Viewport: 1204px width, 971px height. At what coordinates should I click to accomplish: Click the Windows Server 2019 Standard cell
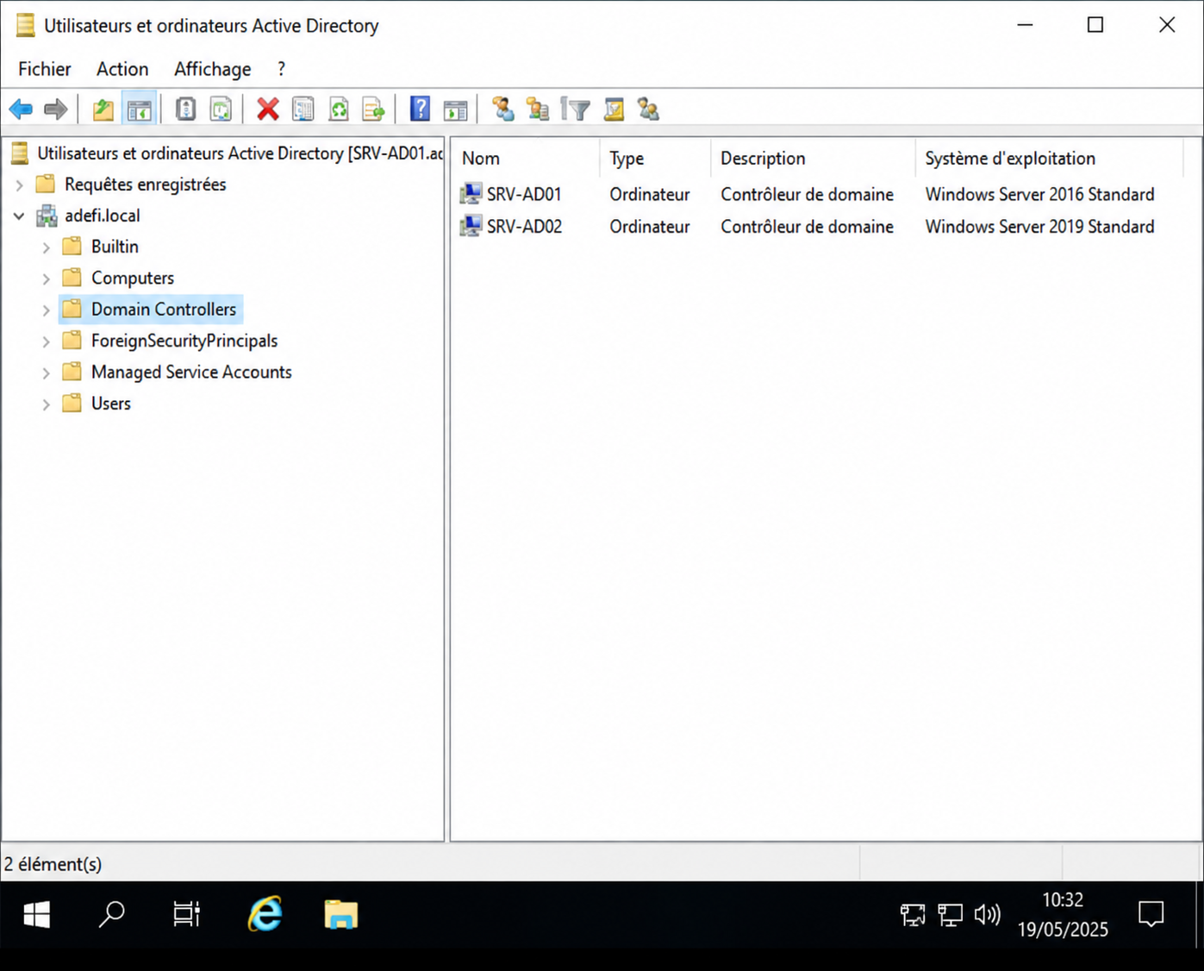[x=1039, y=226]
